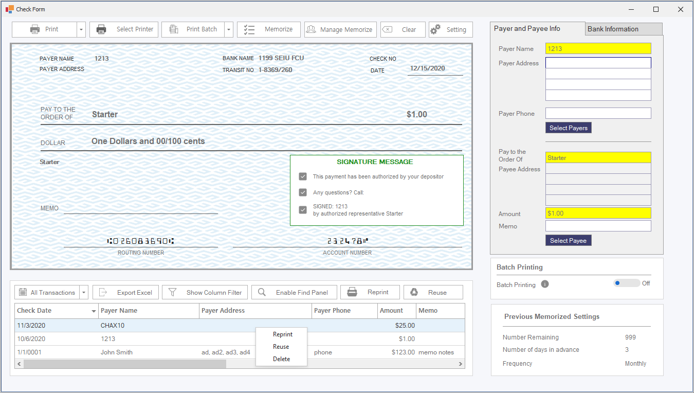Click the Batch Printing info icon
The image size is (694, 393).
[x=545, y=284]
